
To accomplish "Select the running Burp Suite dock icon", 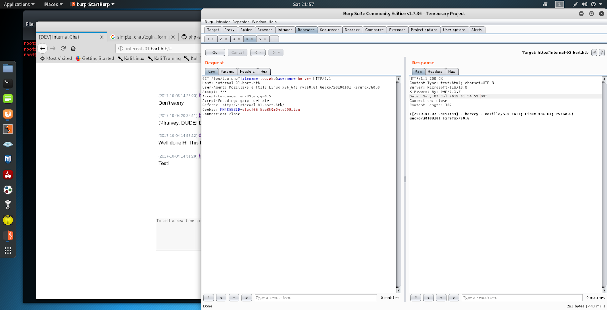I will pos(8,235).
